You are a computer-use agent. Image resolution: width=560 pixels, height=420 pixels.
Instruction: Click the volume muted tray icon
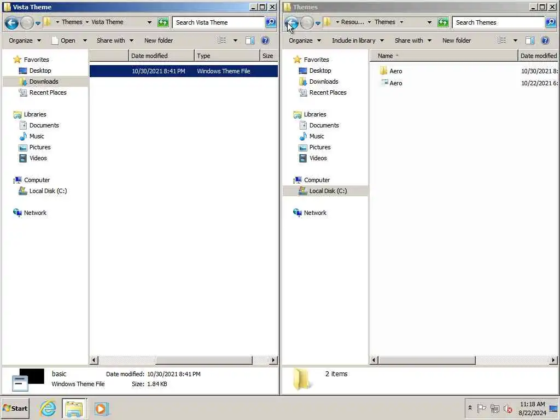tap(507, 408)
